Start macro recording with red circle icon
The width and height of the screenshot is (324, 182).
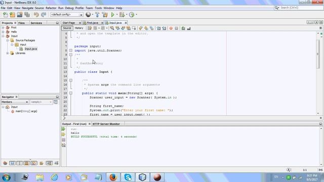[171, 28]
